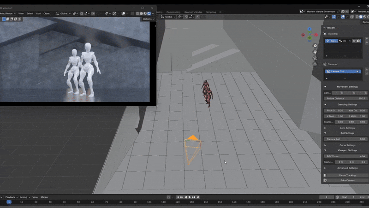This screenshot has height=208, width=369.
Task: Open Object menu in floating viewport
Action: 47,13
